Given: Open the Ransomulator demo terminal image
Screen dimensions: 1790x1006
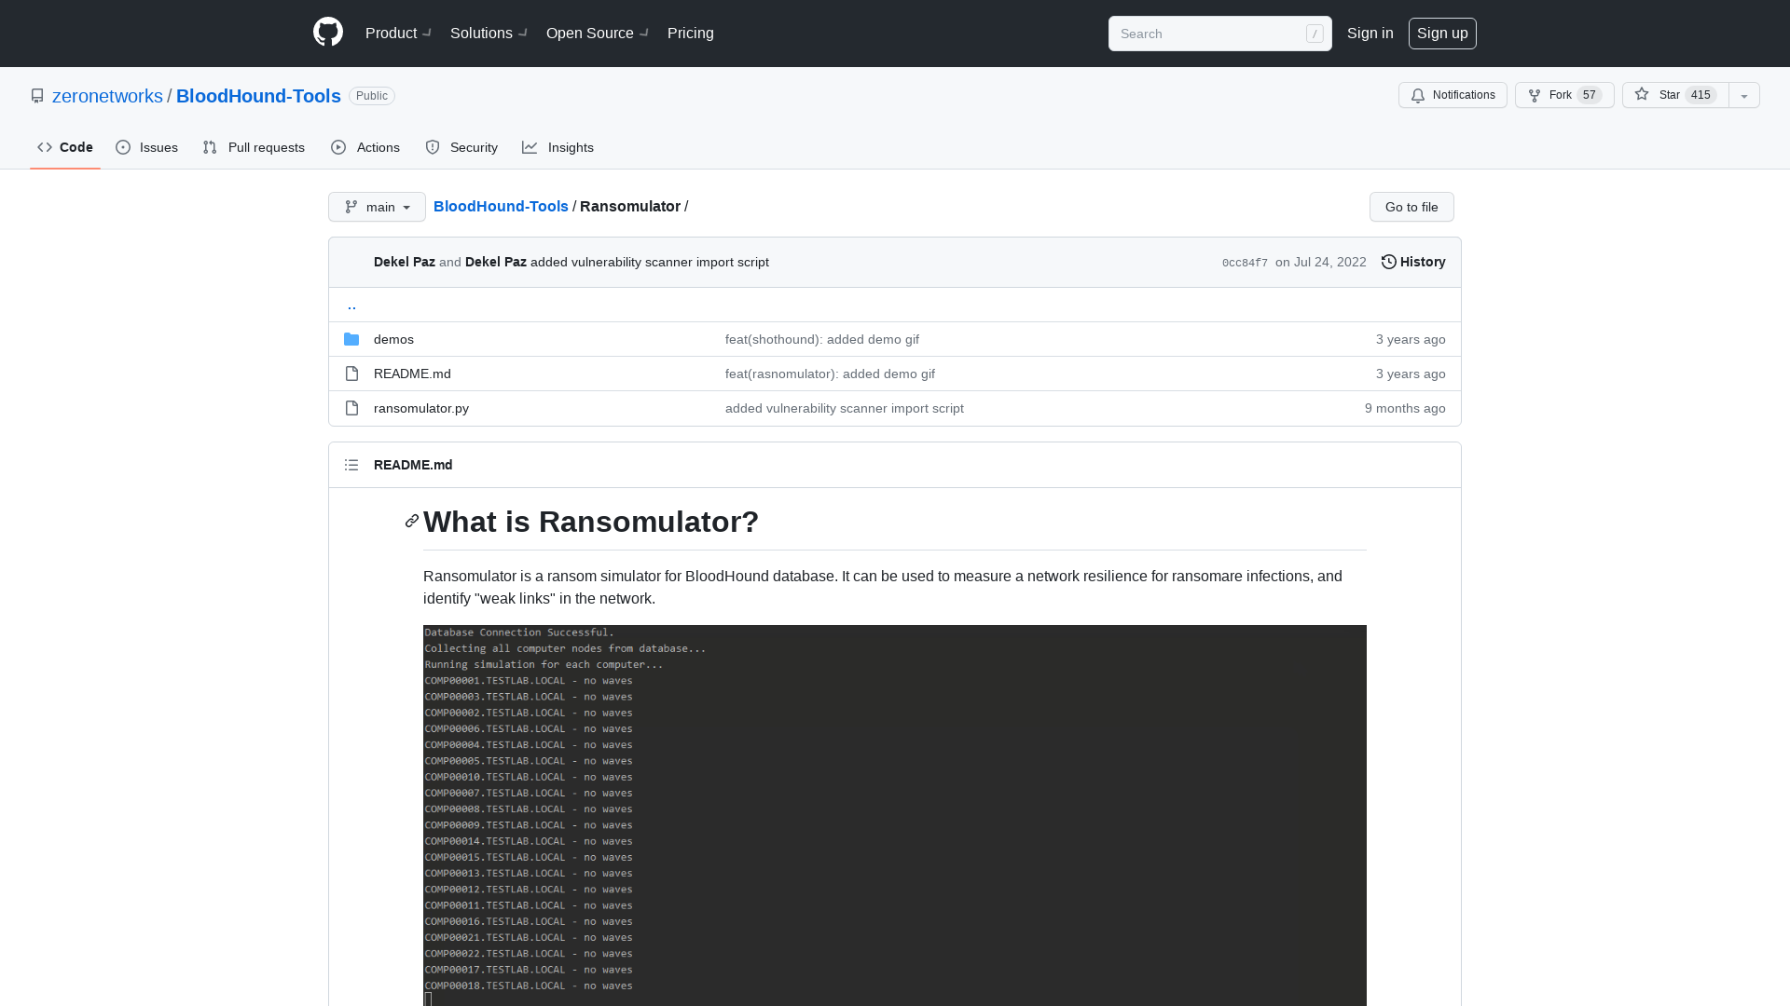Looking at the screenshot, I should [x=895, y=815].
